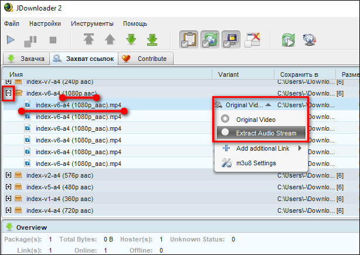360x255 pixels.
Task: Switch to the Закачка tab
Action: 26,59
